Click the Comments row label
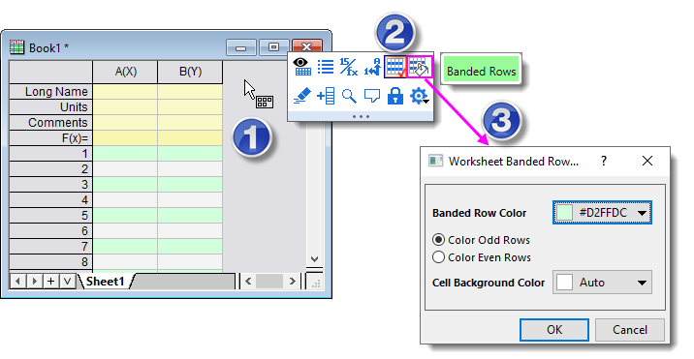Screen dimensions: 694x359 (x=51, y=123)
